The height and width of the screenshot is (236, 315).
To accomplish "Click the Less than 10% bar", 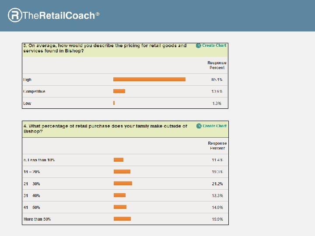I will (x=119, y=160).
